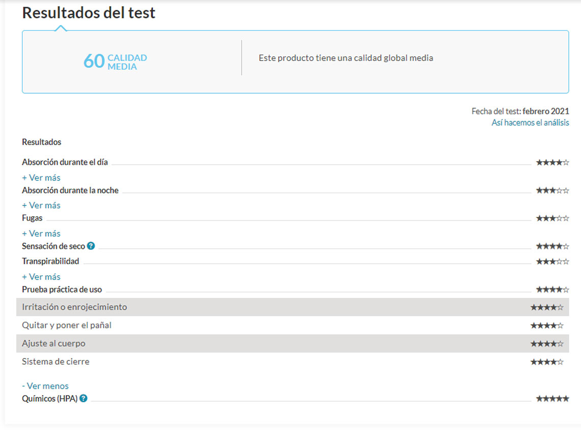
Task: Click the Sensación de seco star rating
Action: [x=552, y=246]
